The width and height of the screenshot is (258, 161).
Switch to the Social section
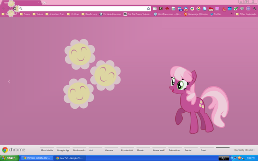(x=191, y=149)
